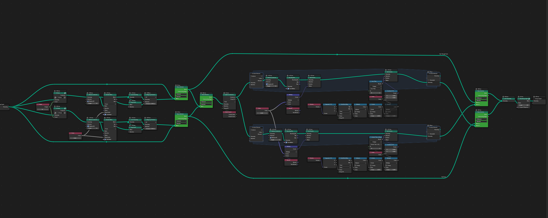
Task: Click the Value field showing 0.028
Action: [x=75, y=138]
